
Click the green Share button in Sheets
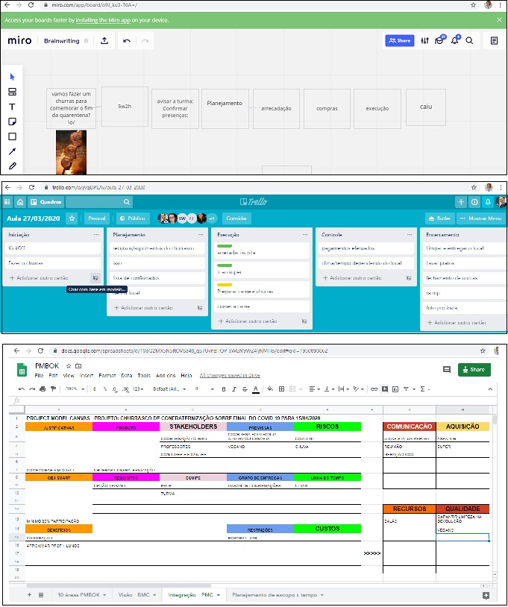click(474, 369)
